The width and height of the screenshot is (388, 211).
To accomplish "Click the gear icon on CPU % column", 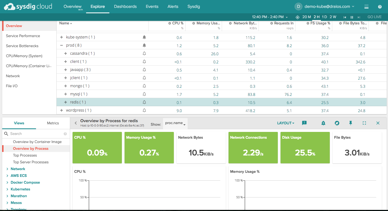I will (170, 23).
